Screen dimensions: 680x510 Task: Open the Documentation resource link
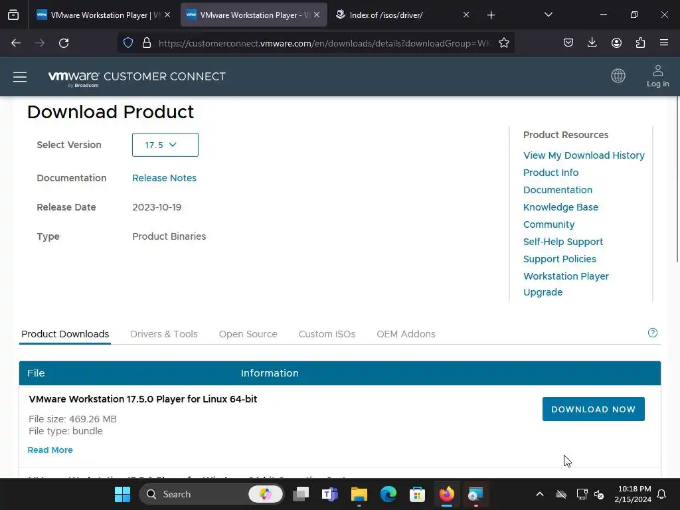click(558, 190)
